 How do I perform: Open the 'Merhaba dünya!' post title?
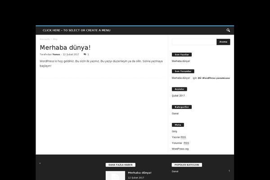[65, 48]
